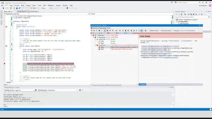Toggle the highlighted track-test button in test session toolbar
This screenshot has height=119, width=212.
105,31
